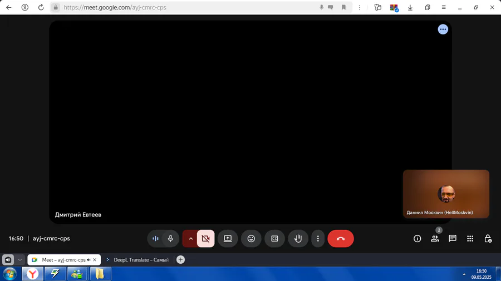Close the Meet tab
Screen dimensions: 501x281
[95, 260]
